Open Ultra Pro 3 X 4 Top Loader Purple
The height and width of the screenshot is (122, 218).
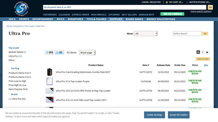(x=73, y=81)
